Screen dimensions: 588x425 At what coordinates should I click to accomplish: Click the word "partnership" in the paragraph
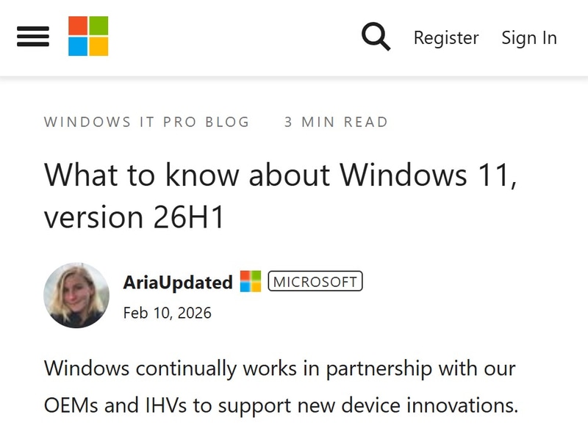368,368
